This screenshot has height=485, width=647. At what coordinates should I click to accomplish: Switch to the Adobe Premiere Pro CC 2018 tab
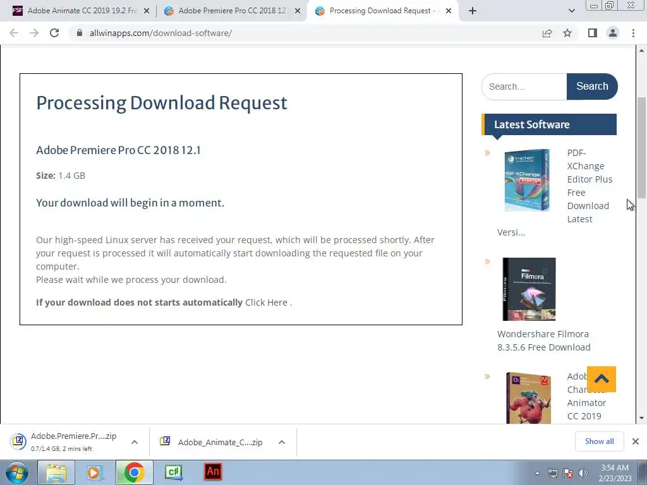[231, 11]
